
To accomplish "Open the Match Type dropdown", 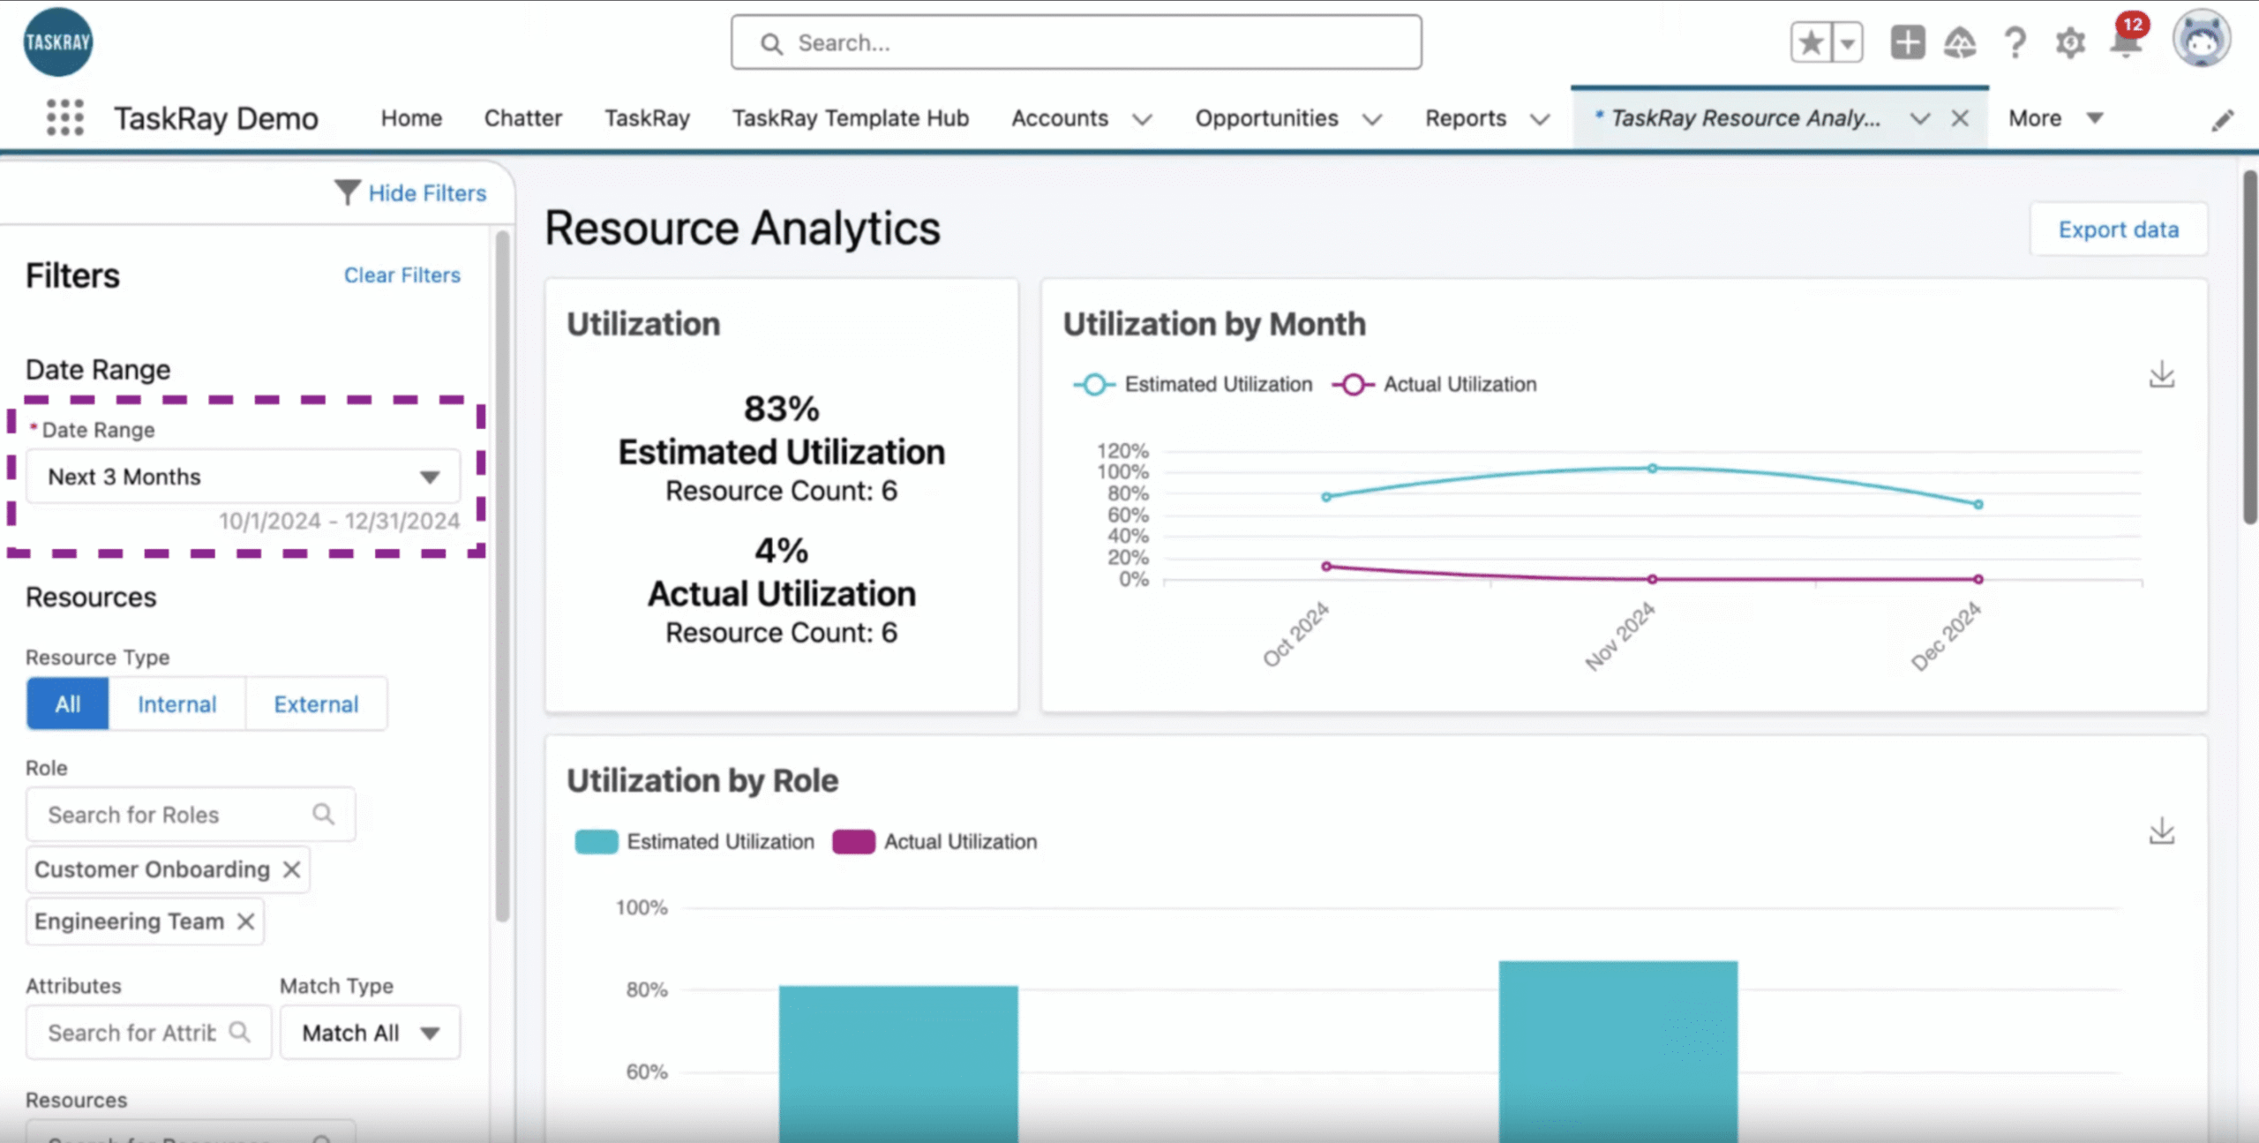I will click(370, 1032).
